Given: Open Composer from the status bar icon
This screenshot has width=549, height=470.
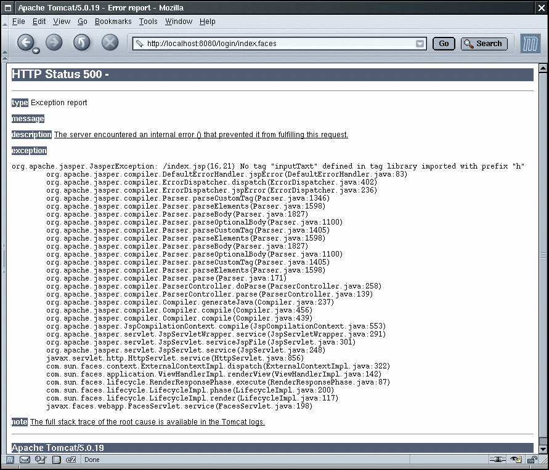Looking at the screenshot, I should (x=41, y=460).
